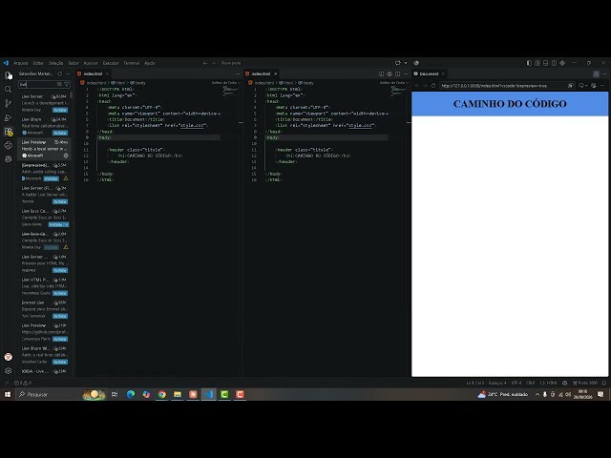
Task: Open the Seleção menu
Action: tap(55, 63)
